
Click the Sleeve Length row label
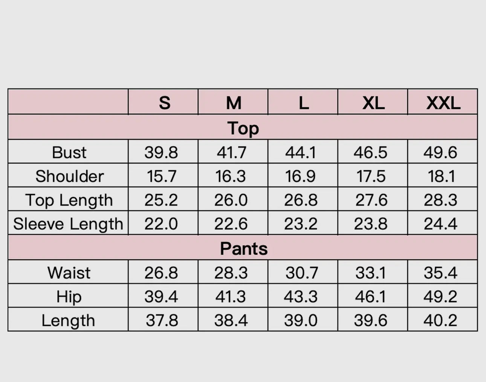coord(68,224)
